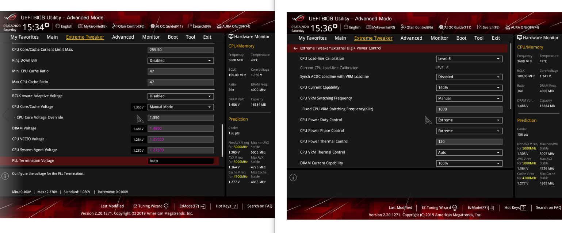
Task: Open Search(F9) on right BIOS screen
Action: pos(488,27)
